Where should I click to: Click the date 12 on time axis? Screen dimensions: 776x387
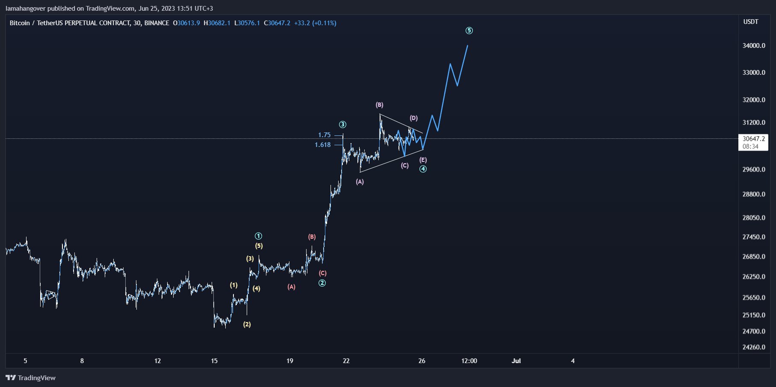(158, 361)
